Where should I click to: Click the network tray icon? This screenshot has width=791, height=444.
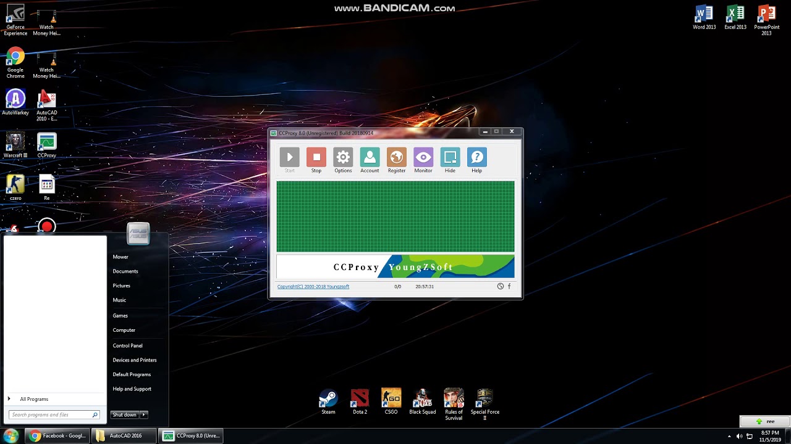coord(750,437)
